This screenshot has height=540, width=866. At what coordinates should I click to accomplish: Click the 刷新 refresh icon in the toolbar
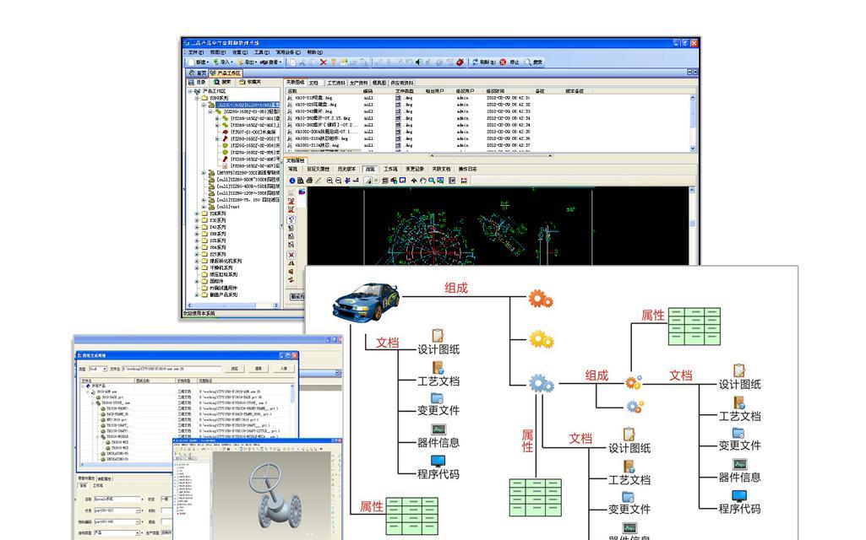pos(475,62)
